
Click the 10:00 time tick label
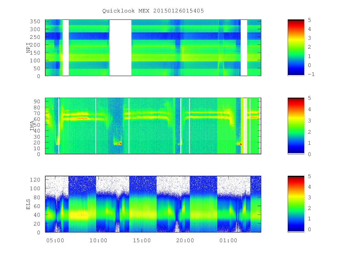point(98,240)
